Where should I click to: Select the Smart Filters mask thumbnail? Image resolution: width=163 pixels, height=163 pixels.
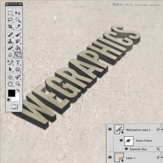(x=129, y=141)
